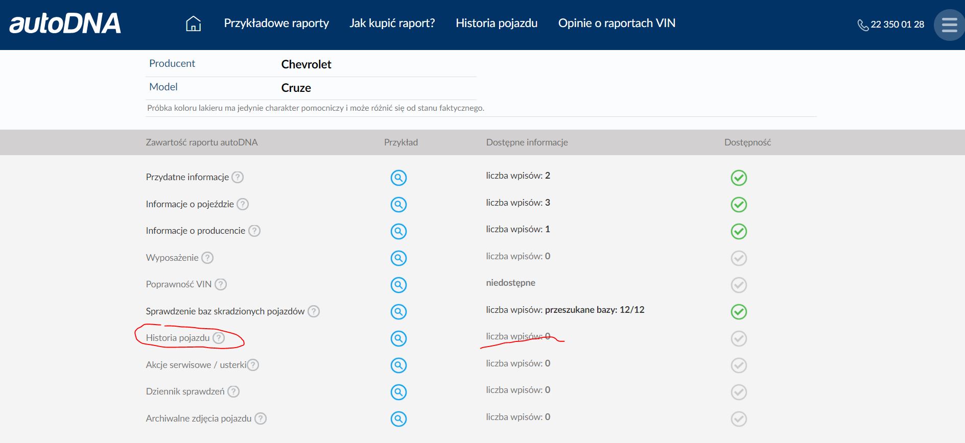
Task: Open help icon for Poprawność VIN
Action: click(221, 284)
